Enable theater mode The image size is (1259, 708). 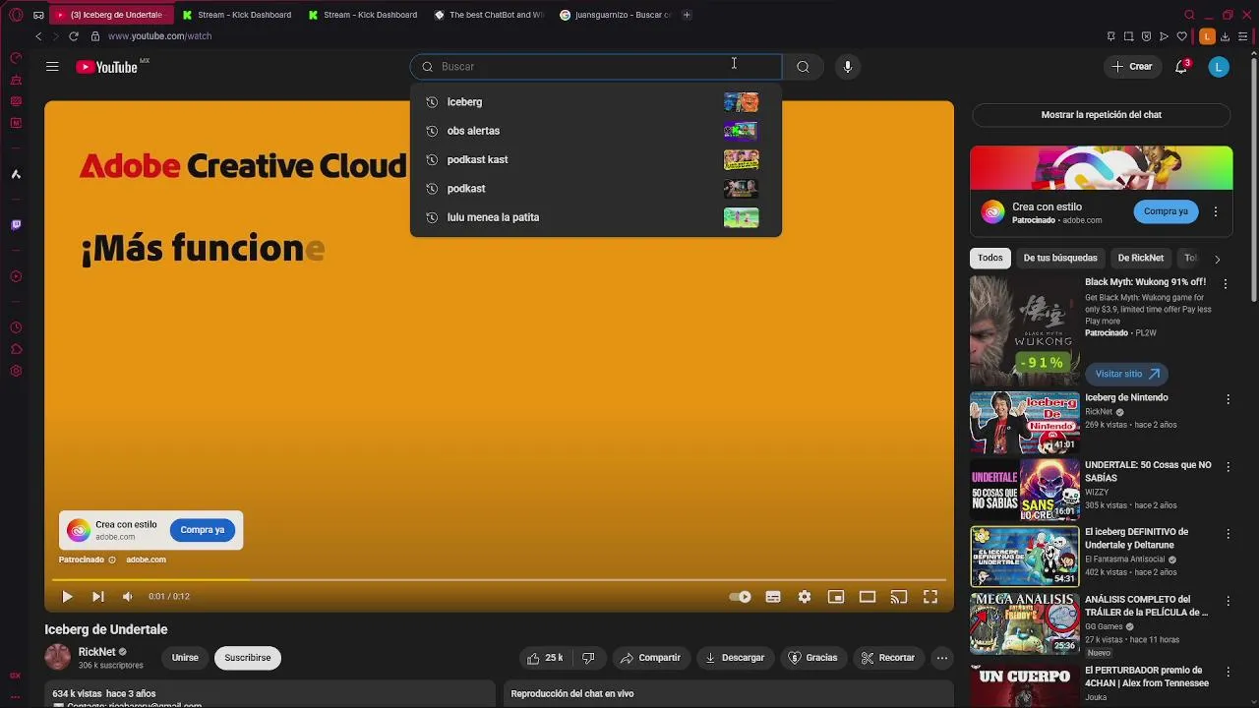pyautogui.click(x=868, y=597)
